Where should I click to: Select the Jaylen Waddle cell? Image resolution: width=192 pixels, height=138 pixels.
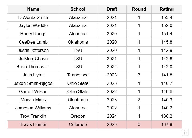click(33, 26)
